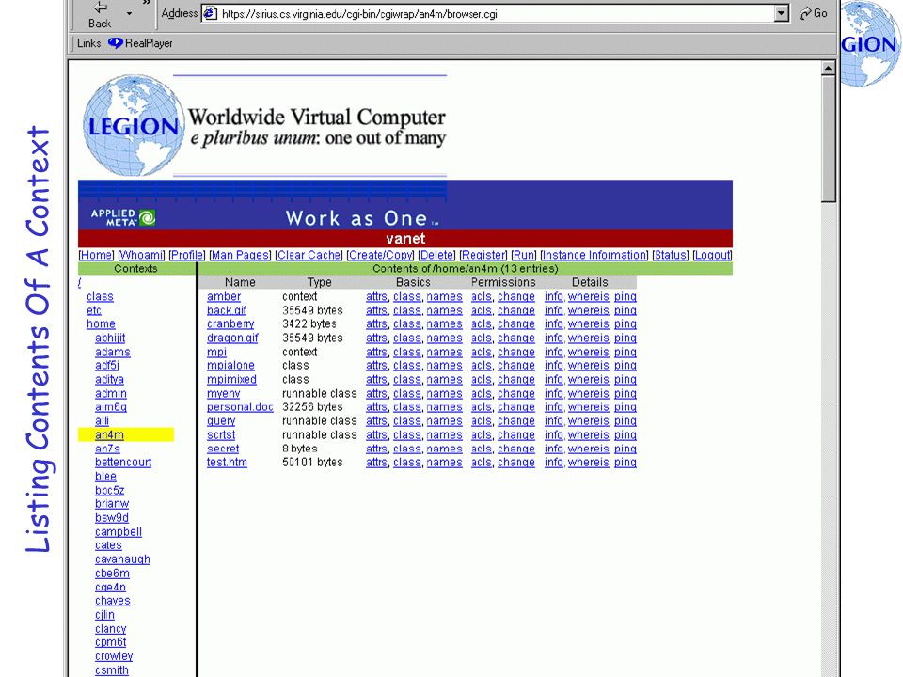Open the campbell context
Screen dimensions: 903x677
tap(119, 532)
